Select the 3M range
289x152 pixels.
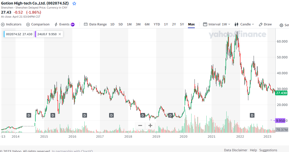(x=138, y=24)
